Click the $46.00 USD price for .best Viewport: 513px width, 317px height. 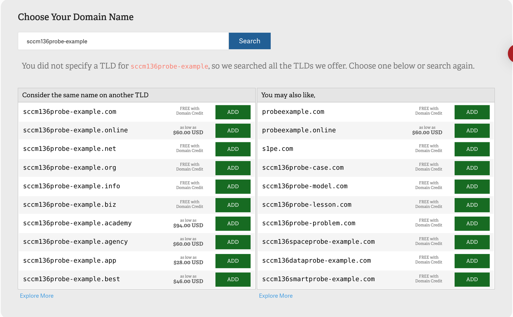pos(188,281)
